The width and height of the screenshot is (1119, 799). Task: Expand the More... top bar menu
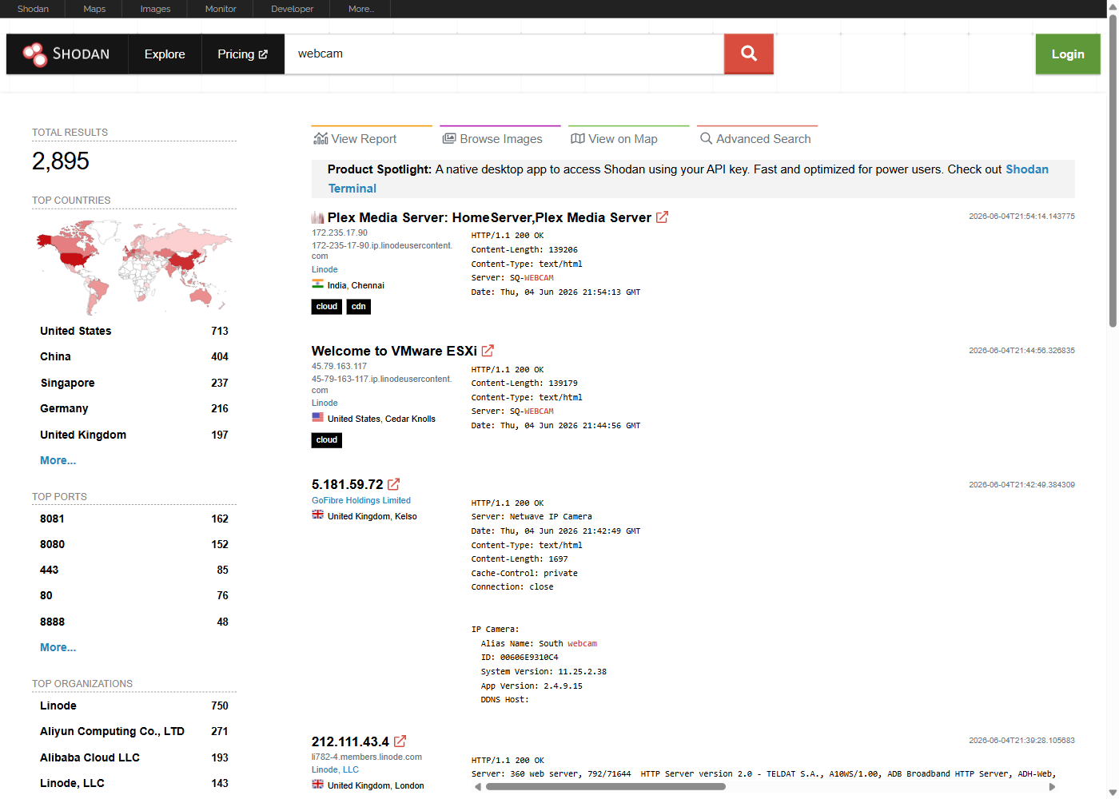pos(361,9)
